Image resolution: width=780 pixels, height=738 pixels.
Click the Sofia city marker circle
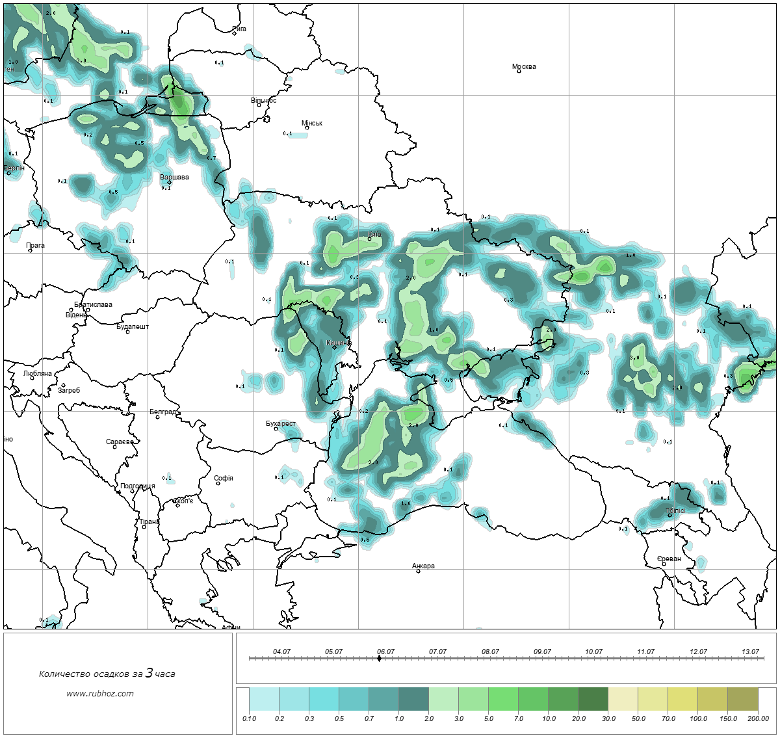pyautogui.click(x=218, y=483)
